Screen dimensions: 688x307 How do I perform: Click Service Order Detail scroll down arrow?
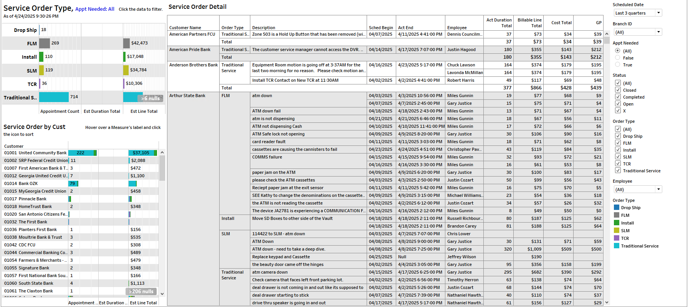tap(607, 302)
